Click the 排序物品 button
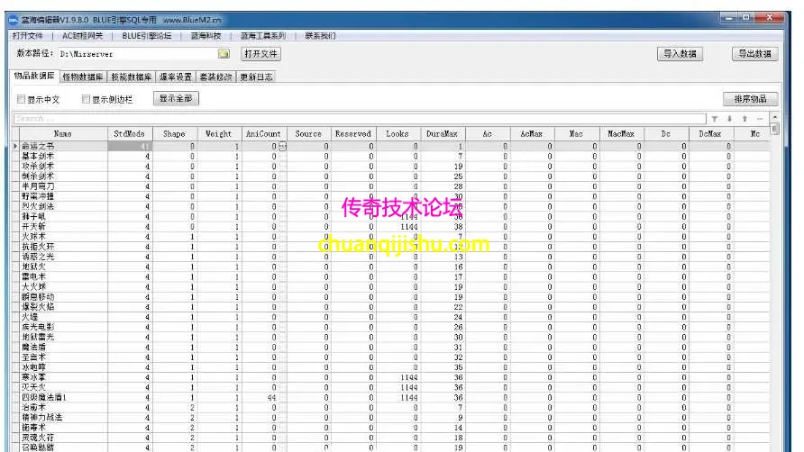Image resolution: width=804 pixels, height=452 pixels. [x=750, y=99]
